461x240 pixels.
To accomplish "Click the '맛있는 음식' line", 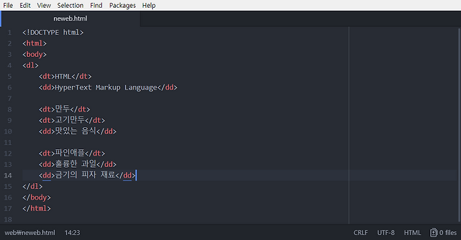I will tap(77, 131).
